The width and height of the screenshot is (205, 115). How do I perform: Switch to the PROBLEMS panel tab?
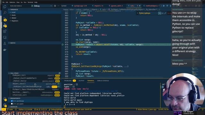70,81
